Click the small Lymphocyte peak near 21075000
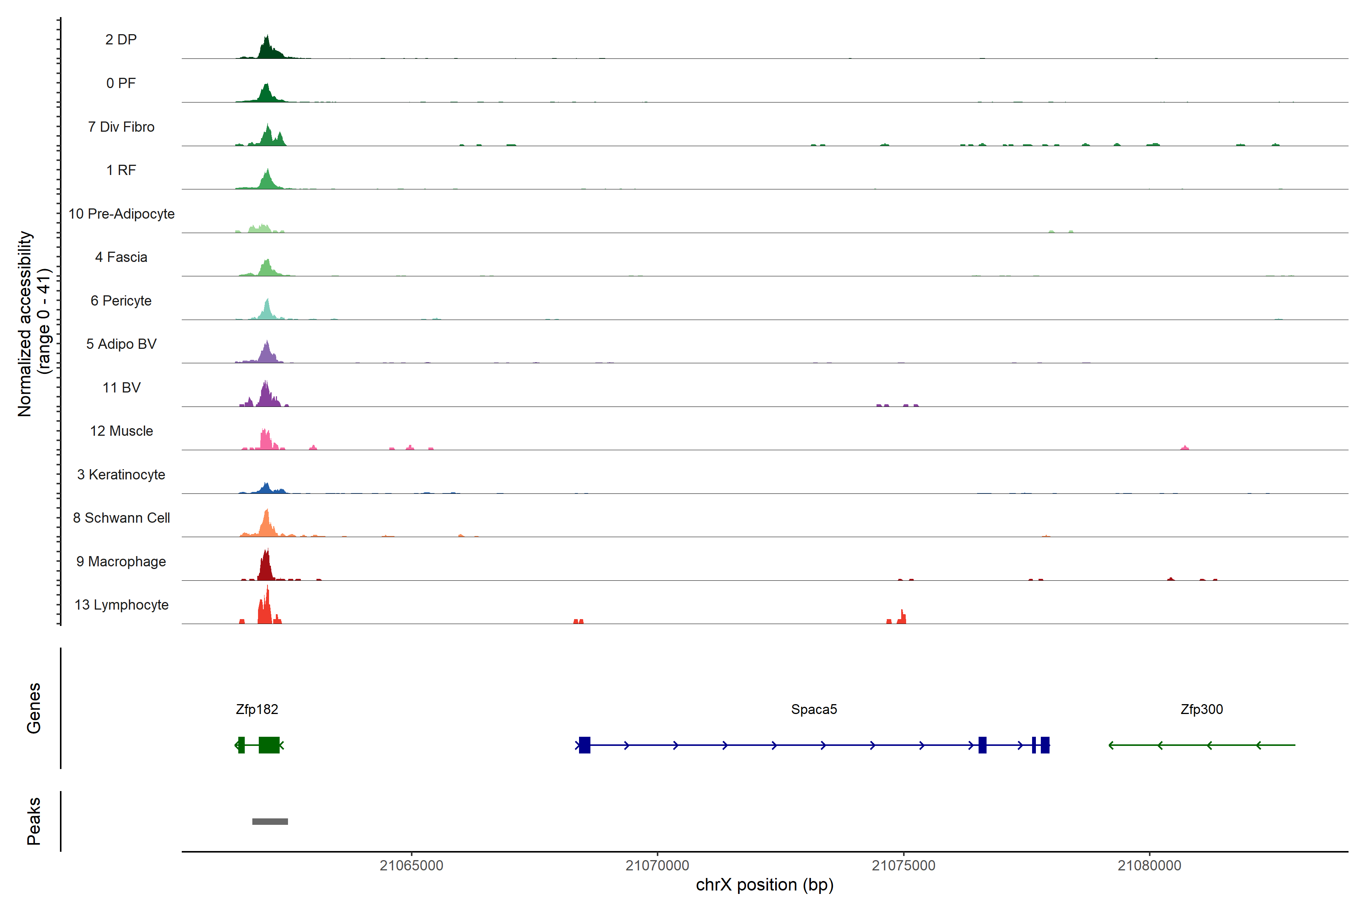The image size is (1366, 911). click(x=902, y=618)
